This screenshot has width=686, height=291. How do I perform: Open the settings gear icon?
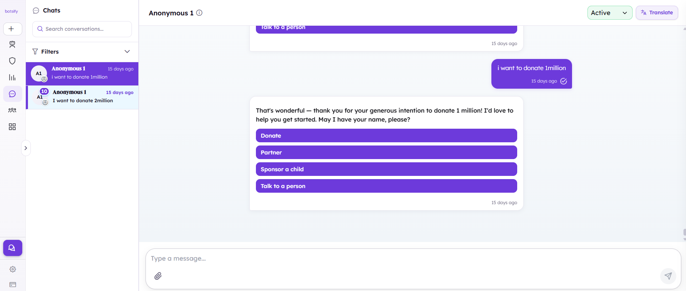[13, 269]
